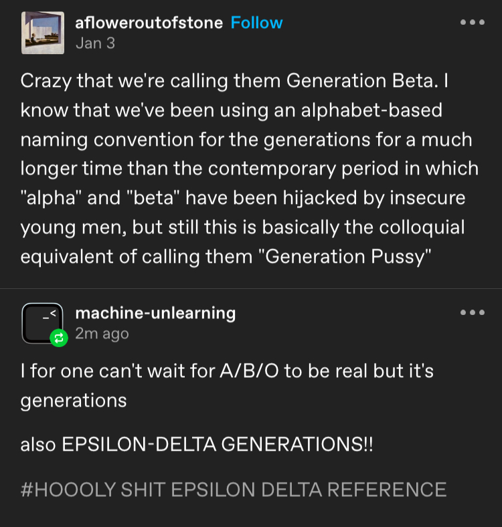The image size is (502, 527).
Task: Open the top post's three-dot options menu
Action: (473, 22)
